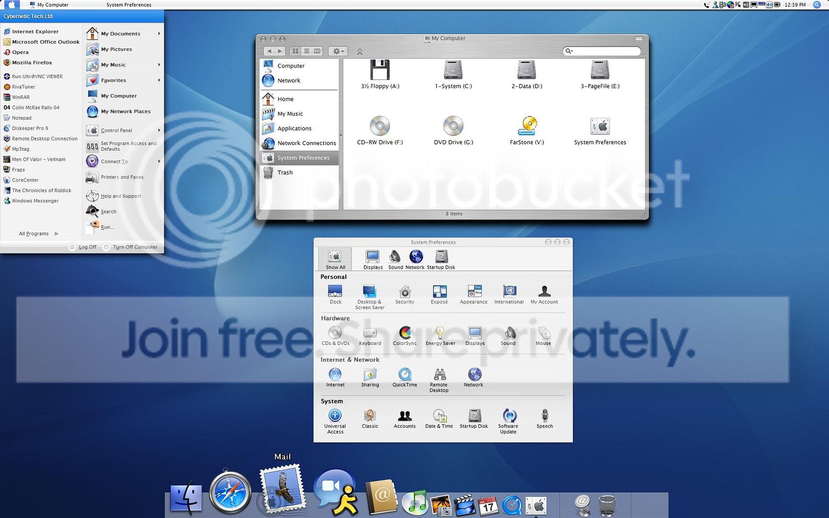Viewport: 829px width, 518px height.
Task: Select Applications in the sidebar
Action: pos(299,129)
